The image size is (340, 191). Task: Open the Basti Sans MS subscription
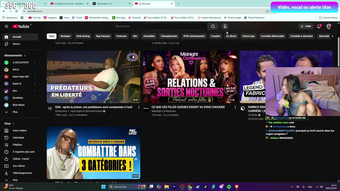point(20,77)
